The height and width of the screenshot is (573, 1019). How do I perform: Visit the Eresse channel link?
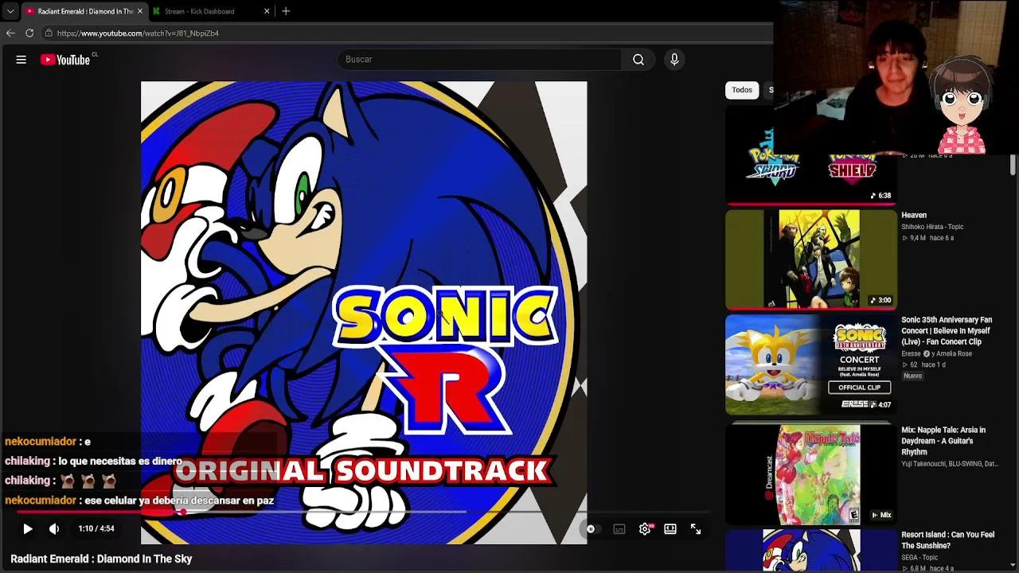911,353
